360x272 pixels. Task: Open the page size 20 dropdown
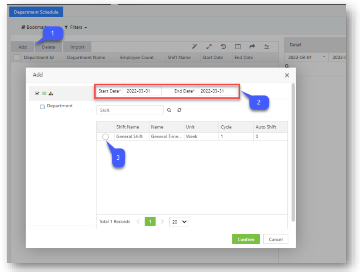click(179, 222)
